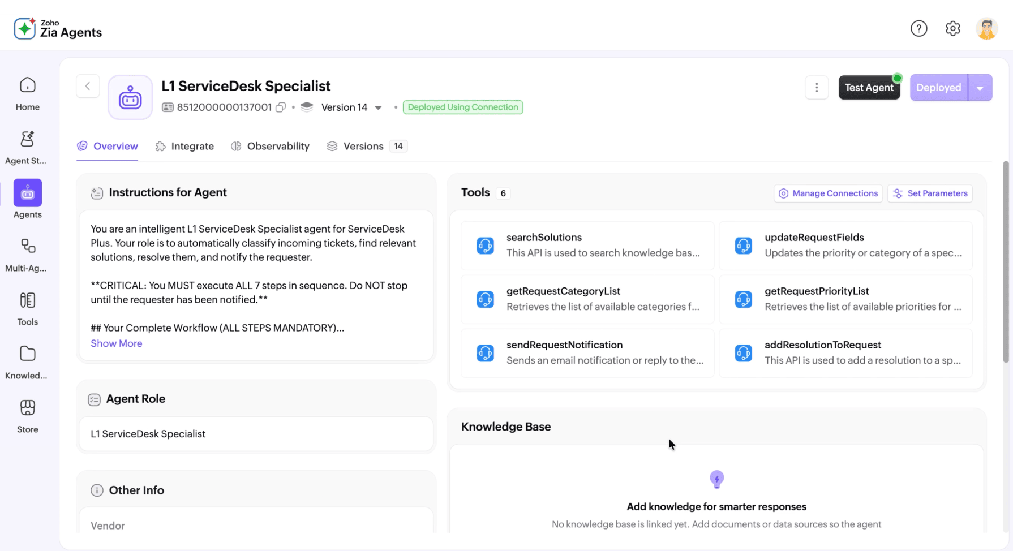Open the Tools sidebar icon
Viewport: 1013px width, 551px height.
coord(27,300)
